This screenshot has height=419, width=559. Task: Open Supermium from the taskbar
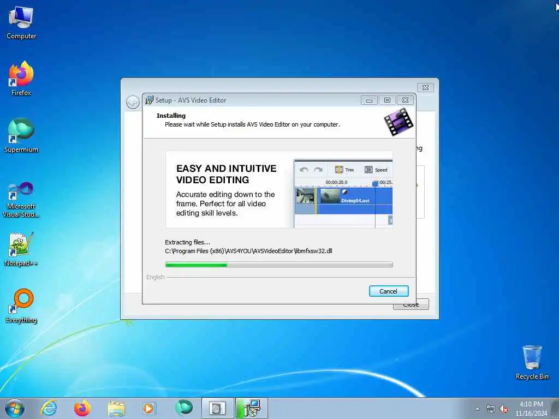coord(183,408)
